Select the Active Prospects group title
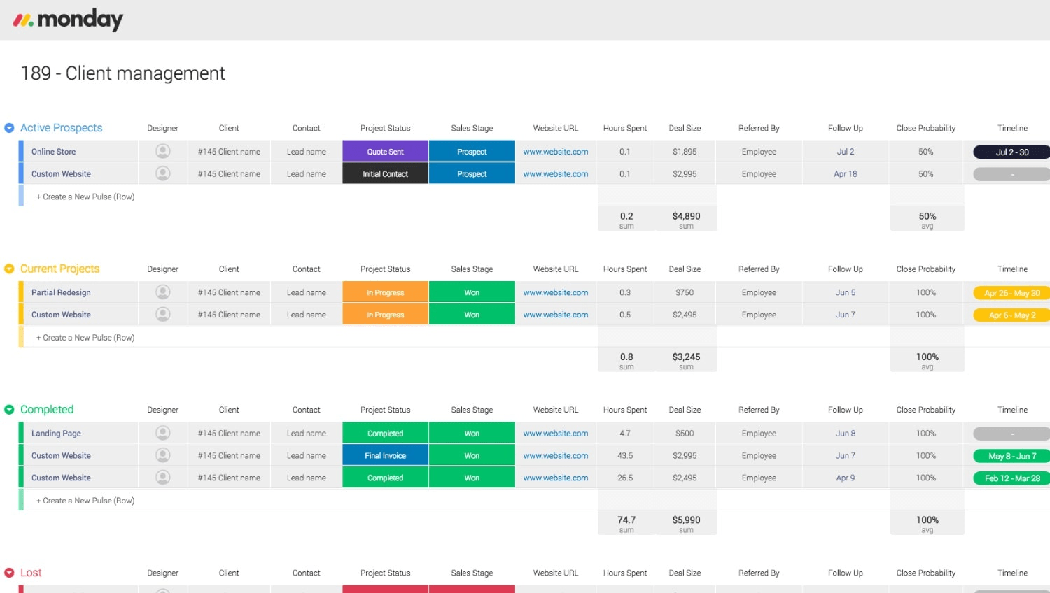 point(61,128)
